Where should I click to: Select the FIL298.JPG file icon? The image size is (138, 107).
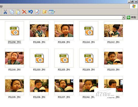click(x=14, y=31)
